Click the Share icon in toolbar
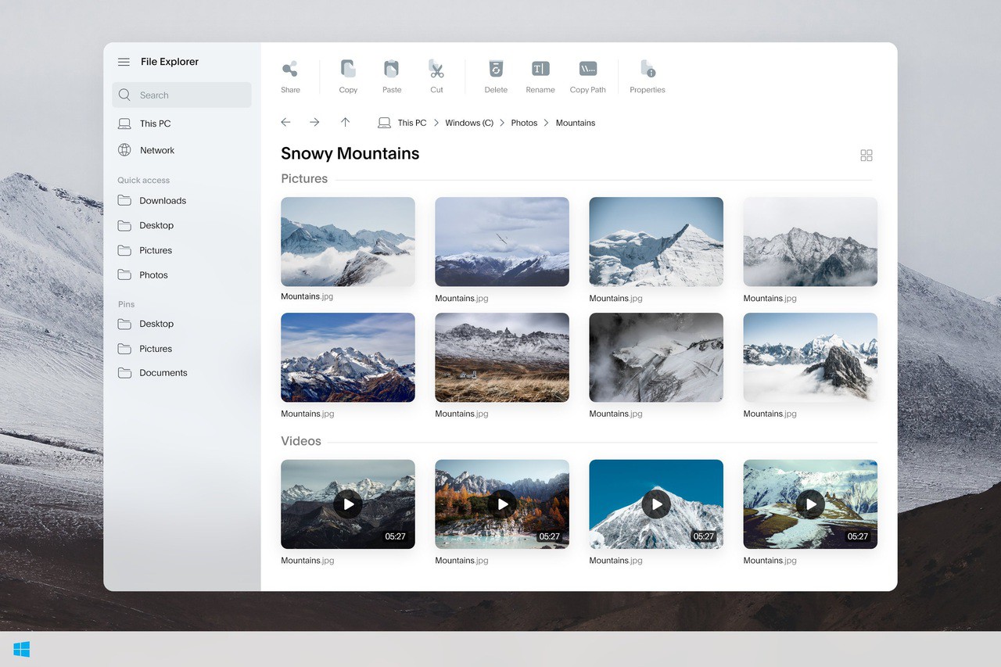Viewport: 1001px width, 667px height. [290, 70]
